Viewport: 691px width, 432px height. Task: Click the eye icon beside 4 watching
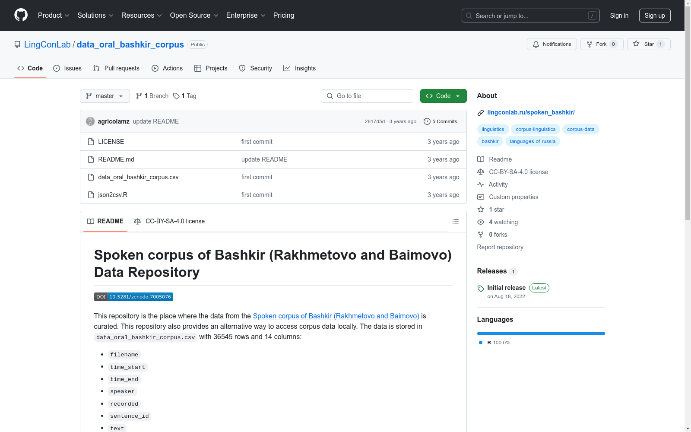click(481, 222)
